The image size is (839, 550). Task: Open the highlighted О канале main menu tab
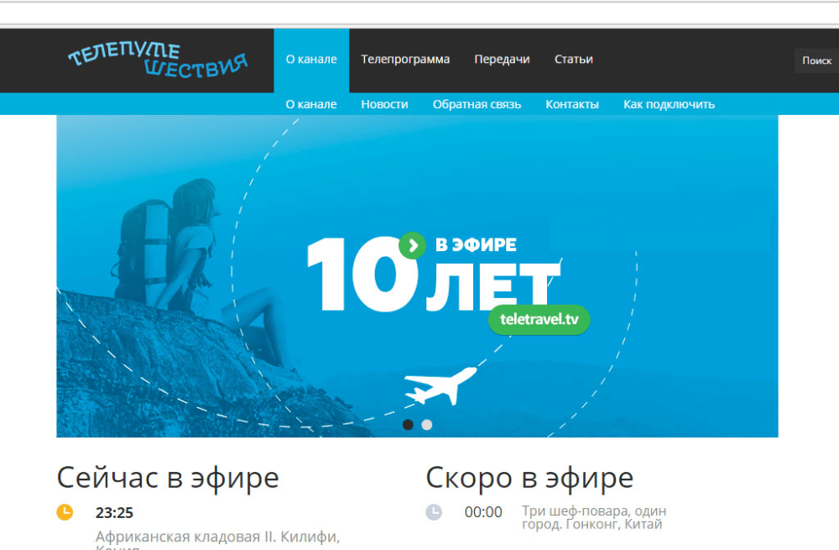[x=311, y=60]
